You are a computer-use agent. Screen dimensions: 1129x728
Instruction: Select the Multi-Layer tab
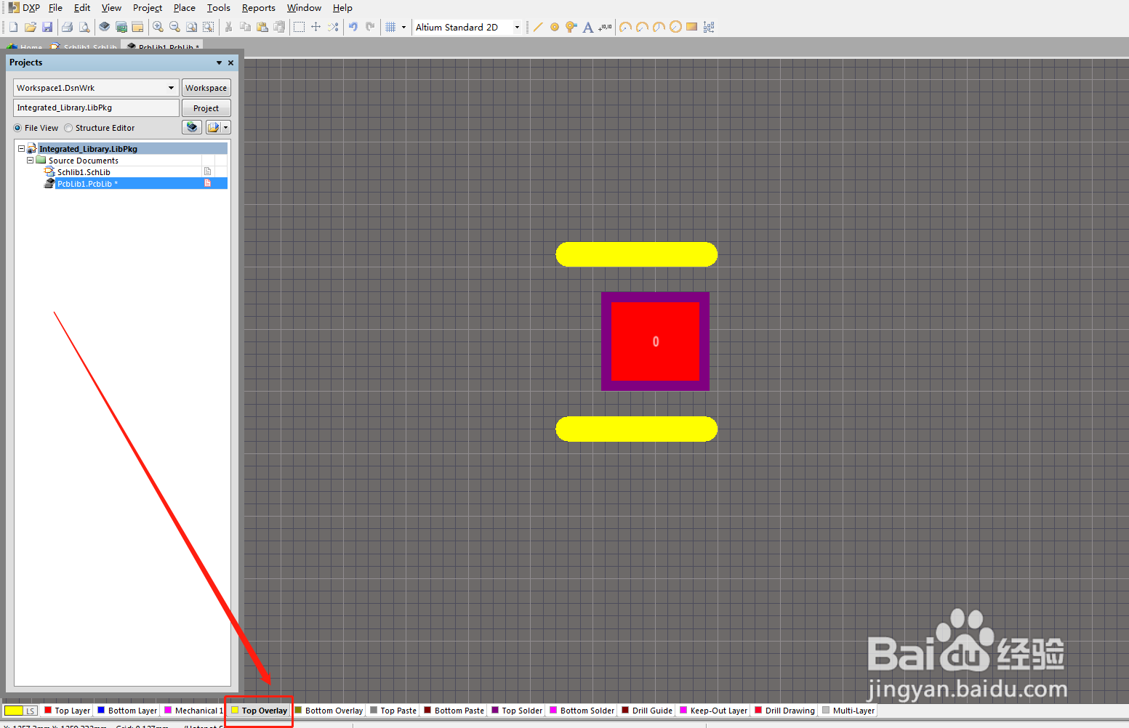point(848,711)
